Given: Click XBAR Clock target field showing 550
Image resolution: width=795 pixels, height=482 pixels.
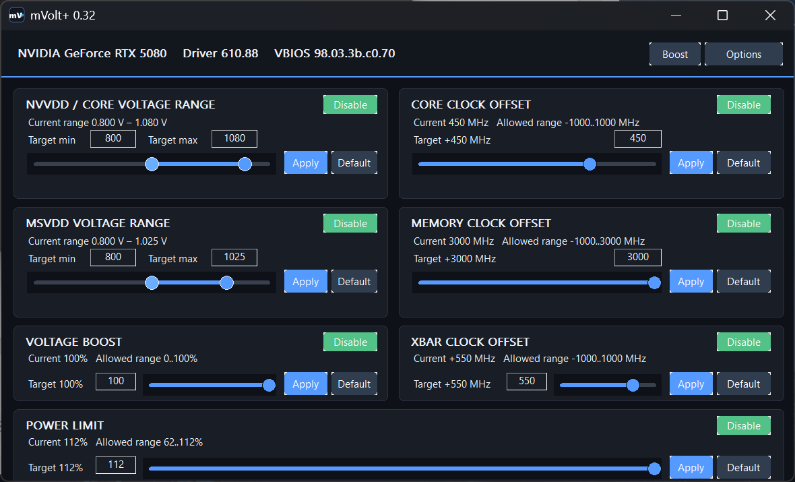Looking at the screenshot, I should click(527, 381).
